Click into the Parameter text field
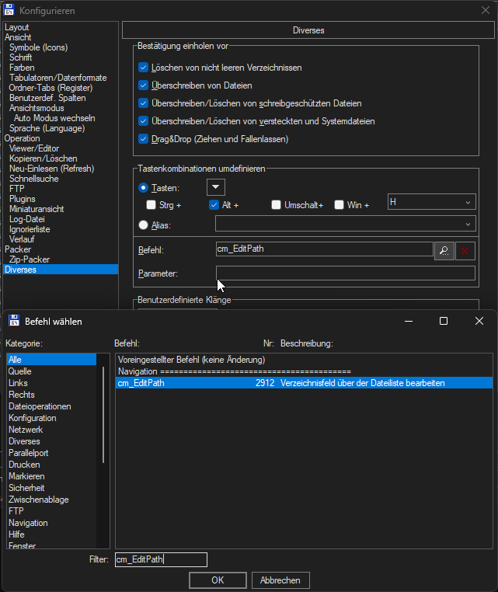Image resolution: width=498 pixels, height=592 pixels. pos(345,273)
